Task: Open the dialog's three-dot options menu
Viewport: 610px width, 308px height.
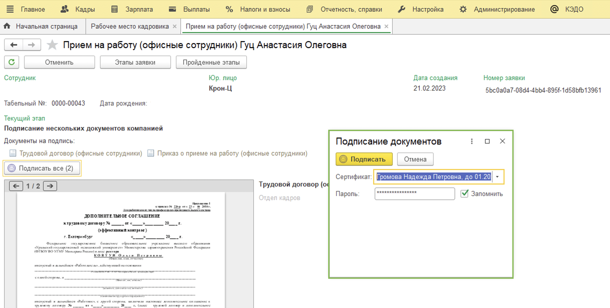Action: (472, 141)
